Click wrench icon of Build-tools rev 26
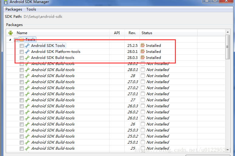The width and height of the screenshot is (235, 156). [x=27, y=124]
